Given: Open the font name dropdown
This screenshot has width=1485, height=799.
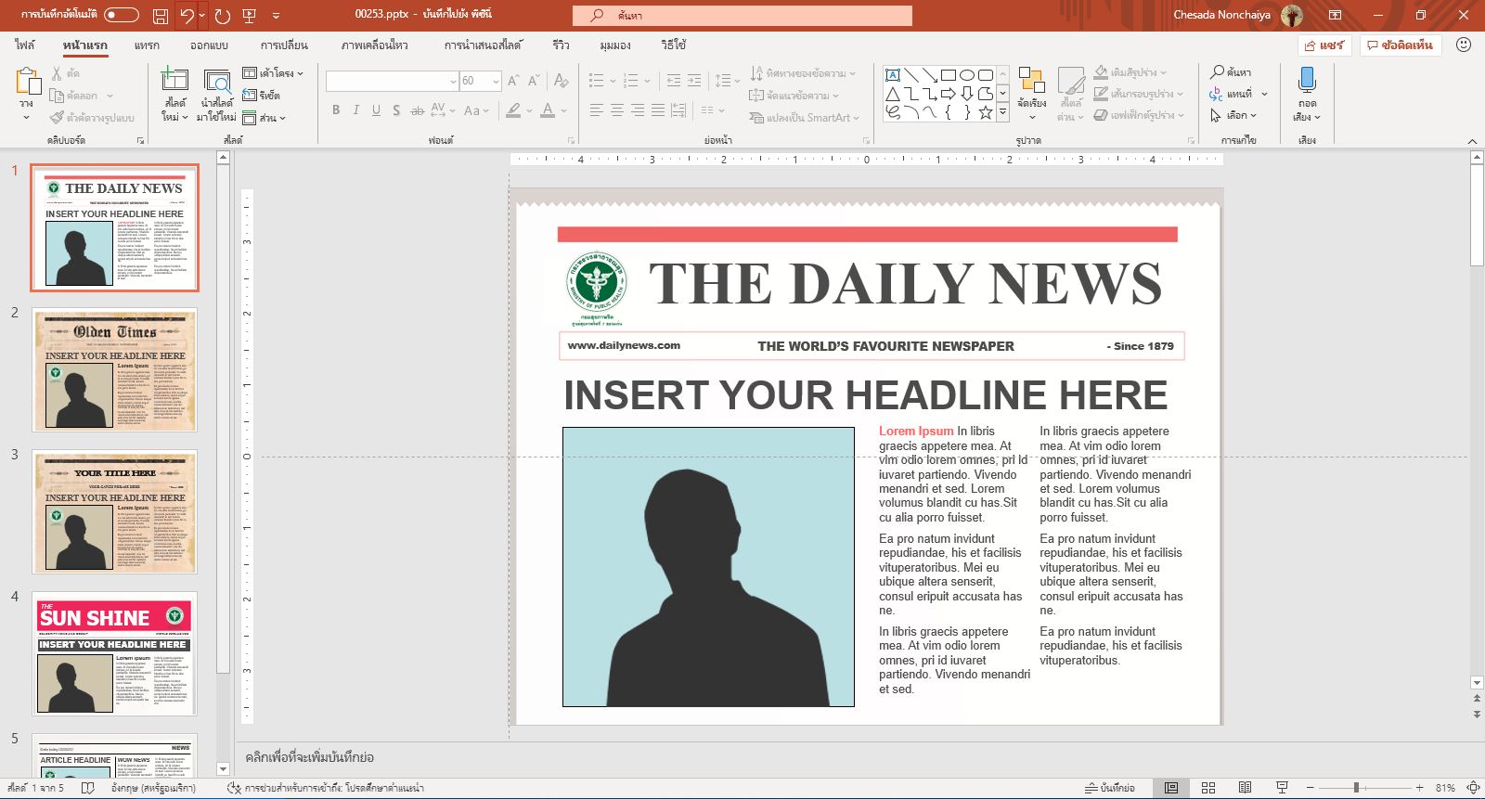Looking at the screenshot, I should [x=453, y=82].
